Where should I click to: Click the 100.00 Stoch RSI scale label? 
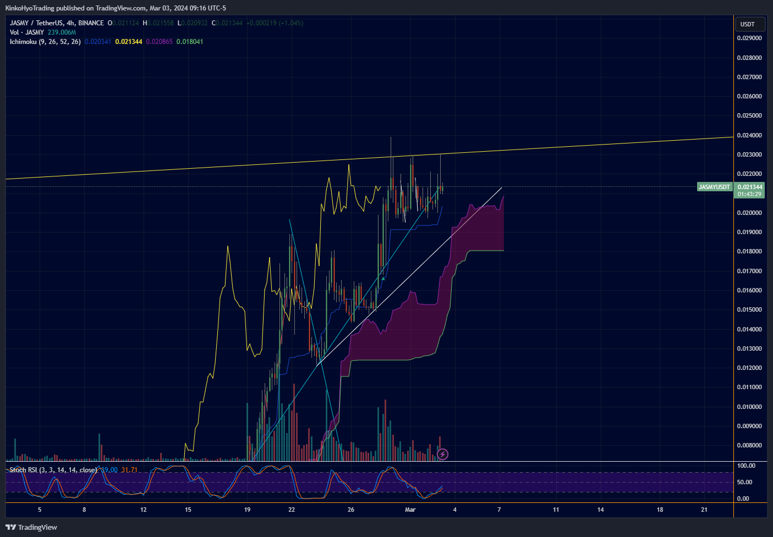tap(747, 466)
